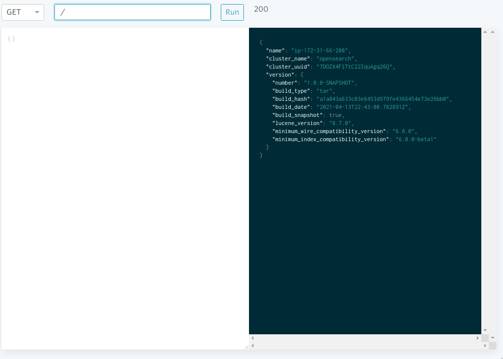Click the lower horizontal scrollbar left arrow
503x359 pixels.
[253, 346]
